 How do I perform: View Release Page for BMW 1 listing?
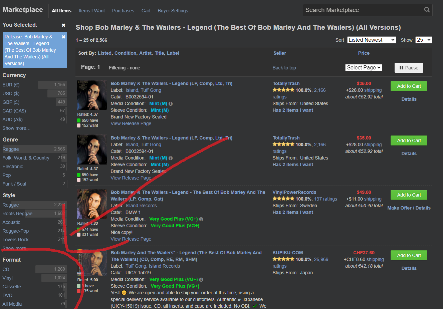point(131,239)
